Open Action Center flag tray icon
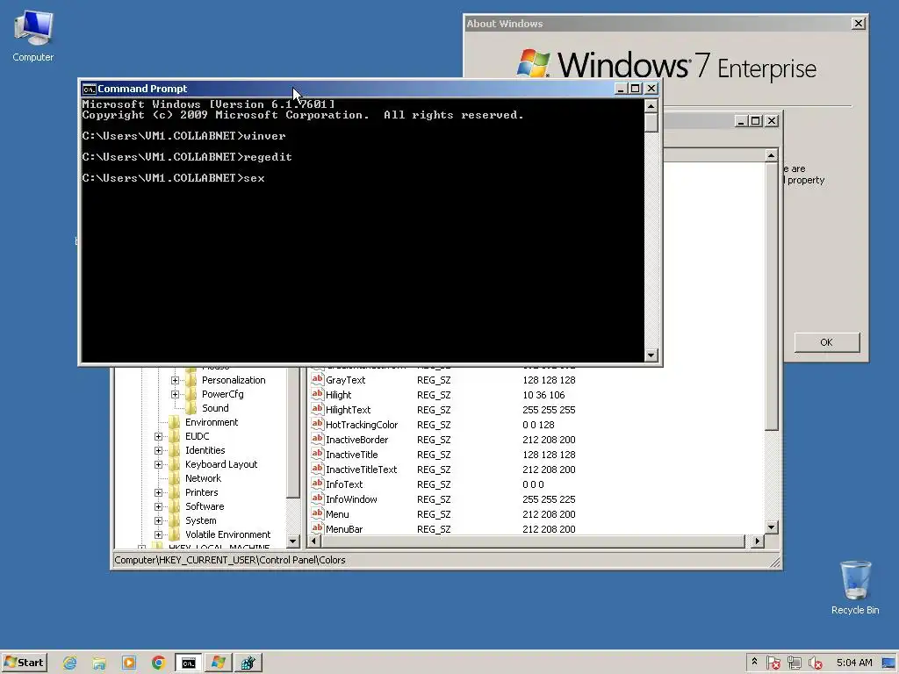The image size is (899, 674). pos(773,663)
